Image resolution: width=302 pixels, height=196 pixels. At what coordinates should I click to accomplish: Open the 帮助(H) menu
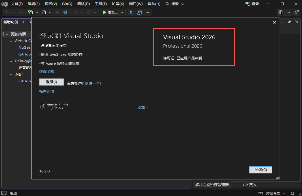[x=154, y=4]
